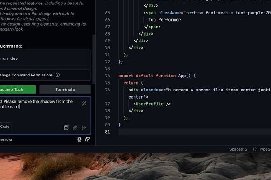Click the info icon beside Command Permissions

pos(58,75)
